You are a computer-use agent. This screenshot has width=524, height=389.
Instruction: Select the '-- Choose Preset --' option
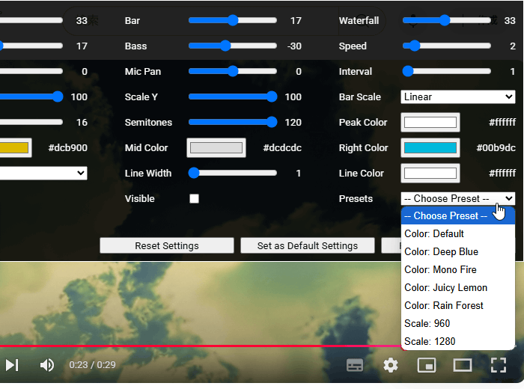point(458,215)
